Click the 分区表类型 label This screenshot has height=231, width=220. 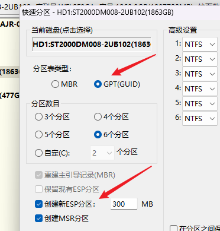point(53,69)
